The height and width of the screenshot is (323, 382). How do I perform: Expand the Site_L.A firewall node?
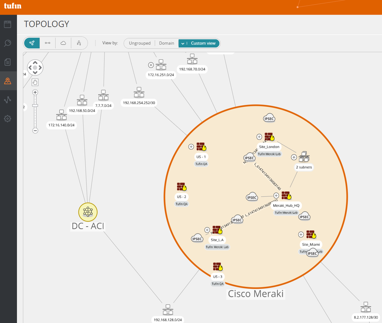click(x=207, y=230)
